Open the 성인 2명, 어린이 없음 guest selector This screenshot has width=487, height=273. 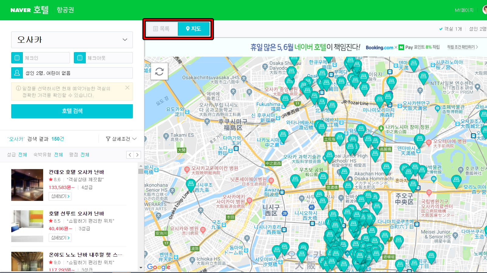pyautogui.click(x=78, y=73)
